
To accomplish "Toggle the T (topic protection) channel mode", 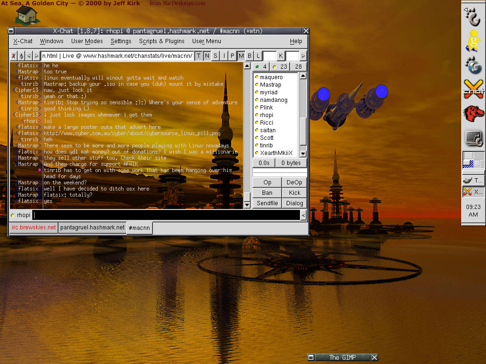I will (198, 56).
